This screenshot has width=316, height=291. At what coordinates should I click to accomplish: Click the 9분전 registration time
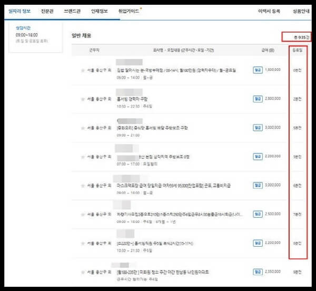click(x=297, y=272)
